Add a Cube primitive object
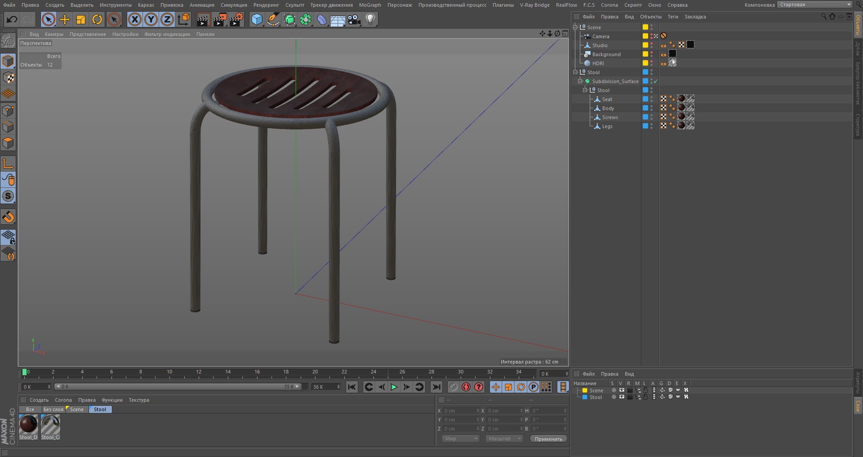The width and height of the screenshot is (863, 457). click(257, 20)
